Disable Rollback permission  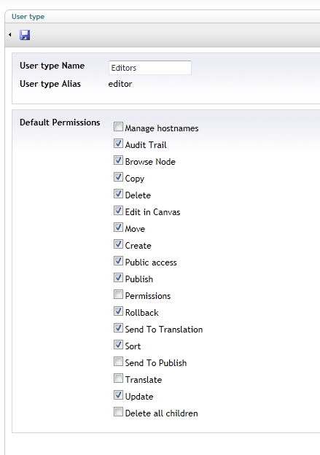point(118,311)
